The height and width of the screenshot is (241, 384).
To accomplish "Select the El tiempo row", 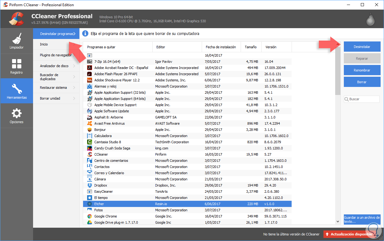I will pos(187,198).
